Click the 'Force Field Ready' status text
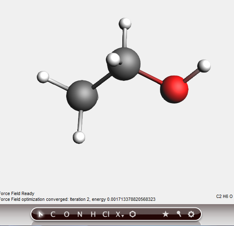 click(x=17, y=193)
